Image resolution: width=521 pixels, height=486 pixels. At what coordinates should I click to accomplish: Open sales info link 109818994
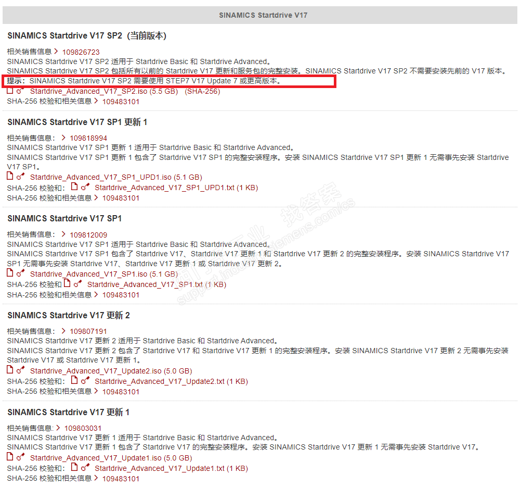click(88, 138)
